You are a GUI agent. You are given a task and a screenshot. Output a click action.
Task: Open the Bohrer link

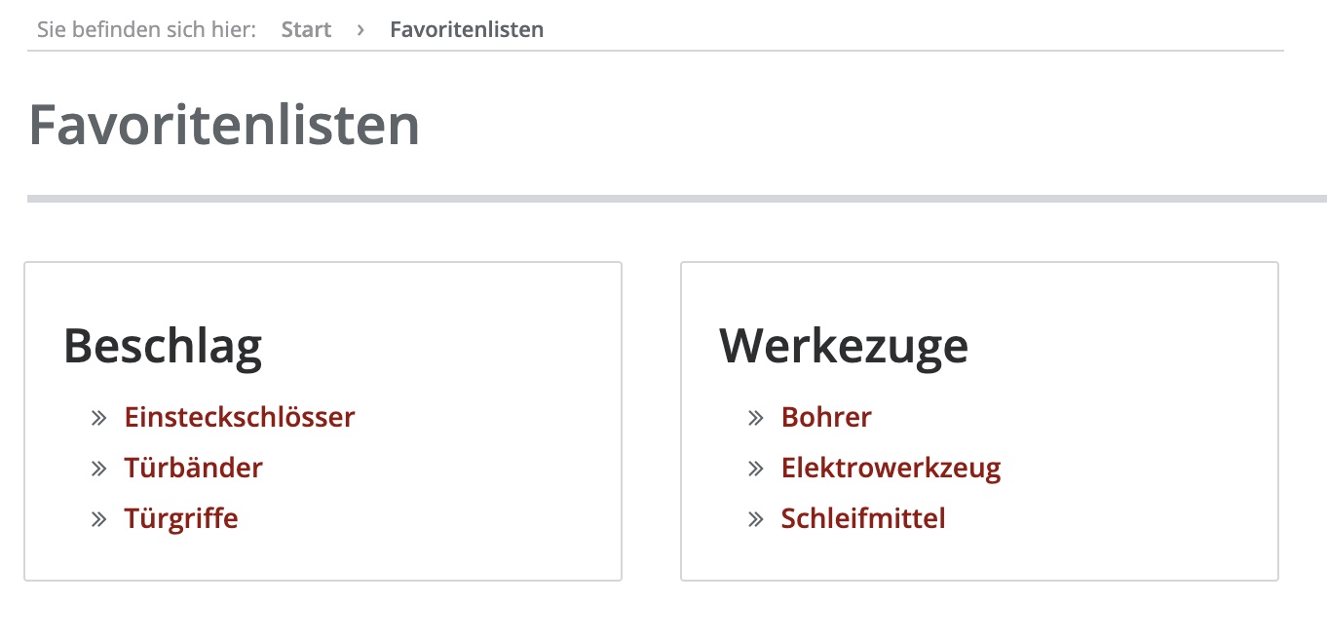click(x=826, y=418)
